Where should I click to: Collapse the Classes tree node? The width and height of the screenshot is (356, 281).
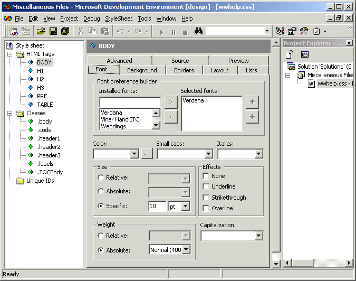tap(10, 113)
